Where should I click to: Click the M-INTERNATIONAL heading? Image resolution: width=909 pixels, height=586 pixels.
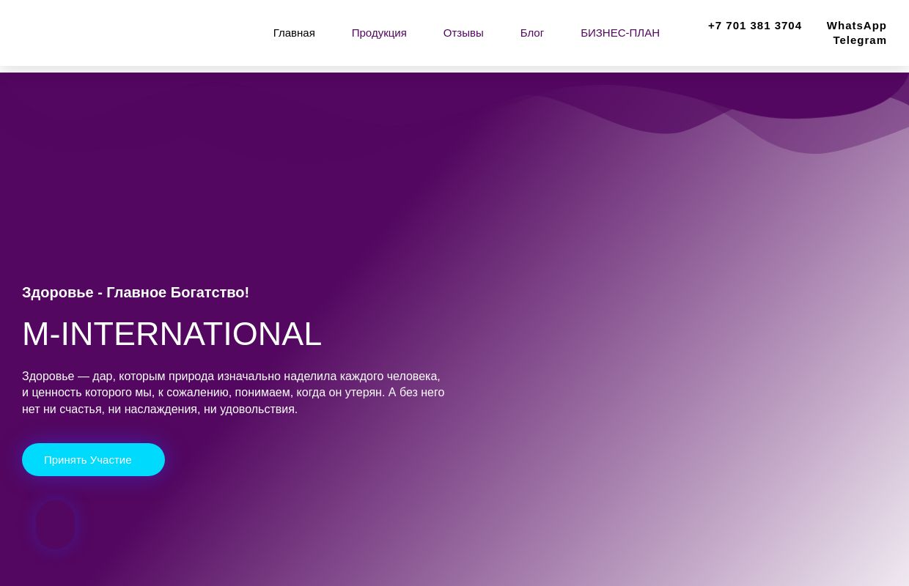pyautogui.click(x=172, y=333)
